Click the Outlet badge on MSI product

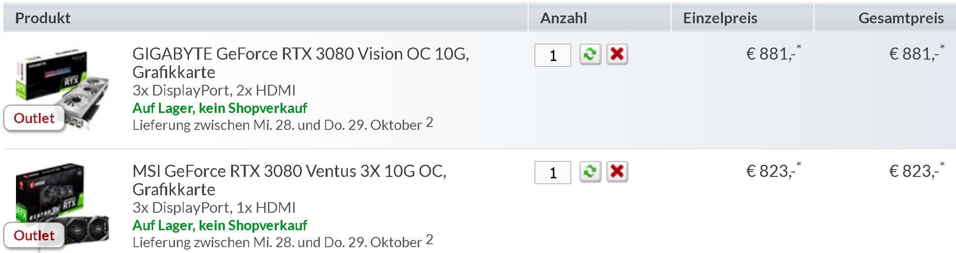click(x=34, y=236)
